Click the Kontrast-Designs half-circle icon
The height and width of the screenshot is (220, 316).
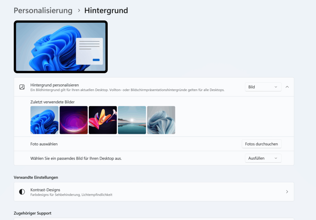[22, 192]
